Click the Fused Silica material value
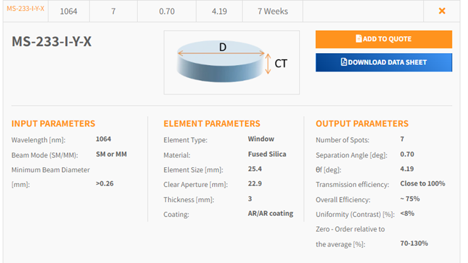 pyautogui.click(x=266, y=154)
